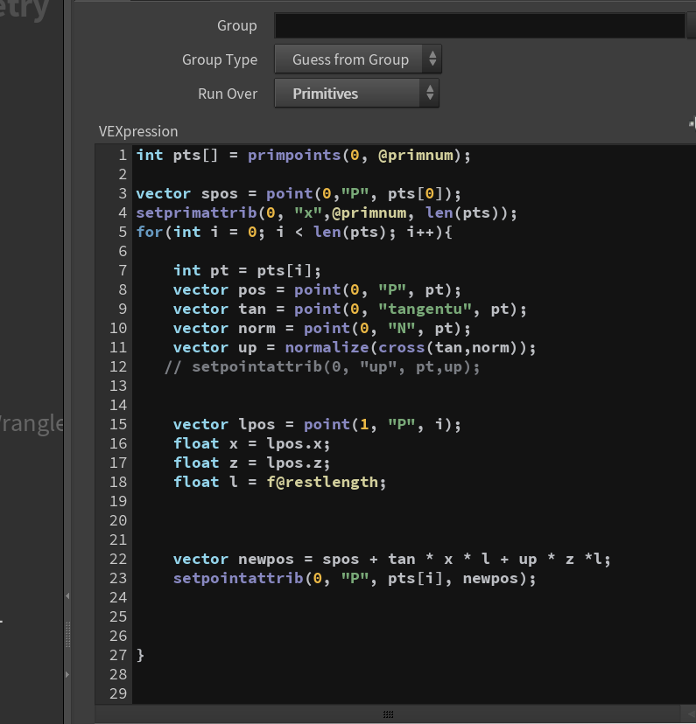Click the Run Over parameter label
This screenshot has width=696, height=724.
point(228,94)
